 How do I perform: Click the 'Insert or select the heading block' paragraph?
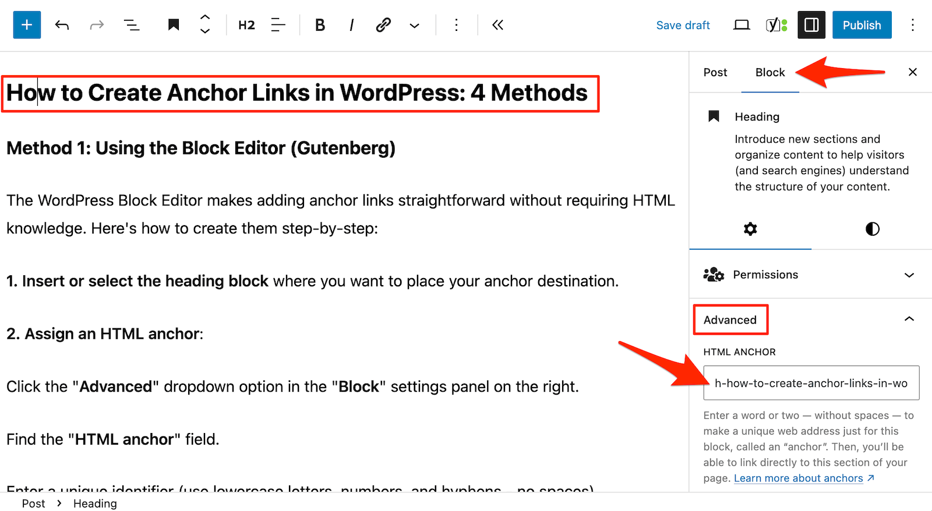[x=312, y=281]
